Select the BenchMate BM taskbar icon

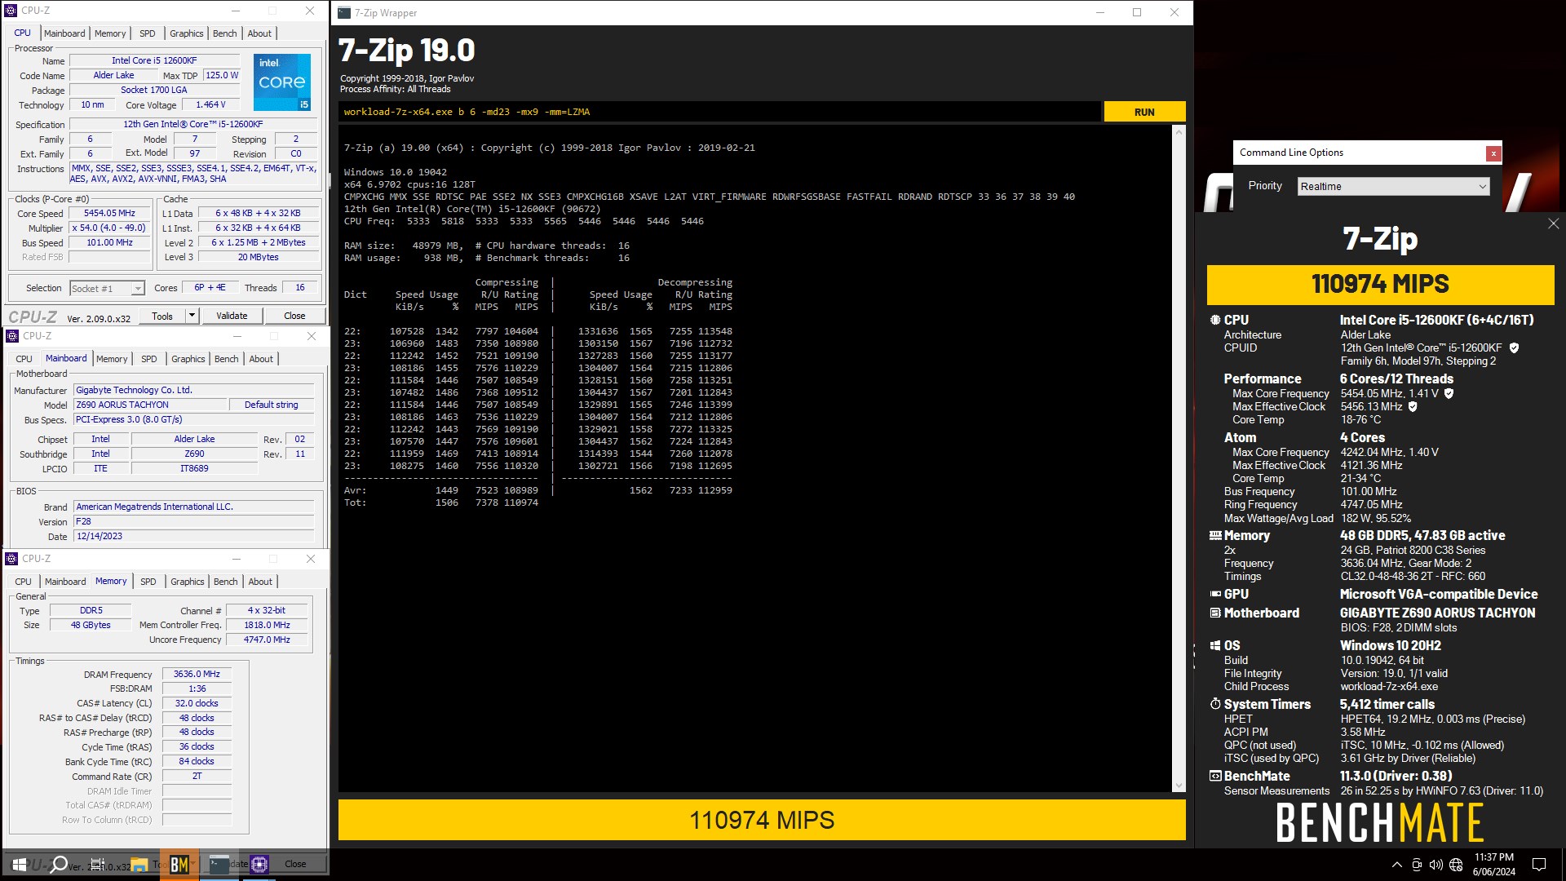[179, 864]
